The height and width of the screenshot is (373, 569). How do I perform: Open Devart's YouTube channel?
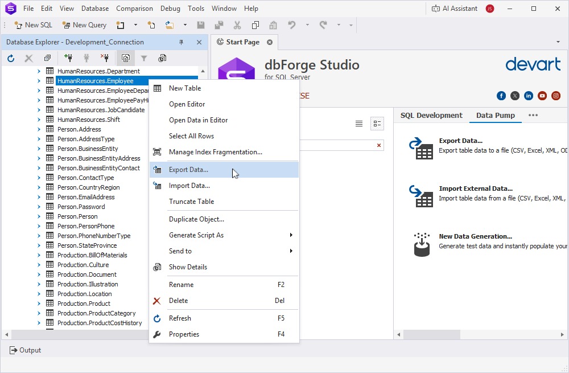542,96
